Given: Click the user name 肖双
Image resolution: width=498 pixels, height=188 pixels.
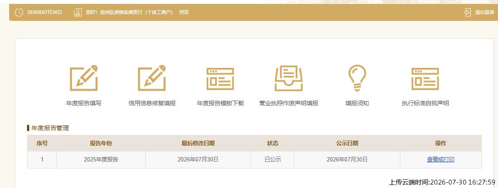Looking at the screenshot, I should click(184, 12).
